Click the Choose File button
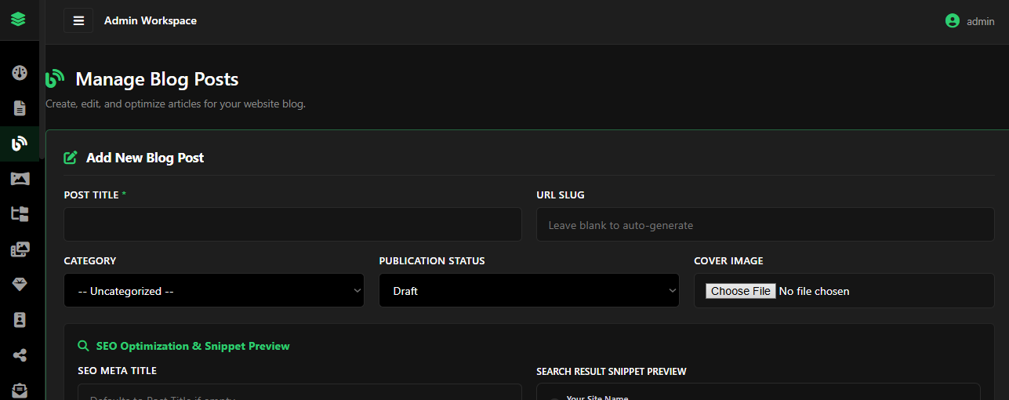This screenshot has height=400, width=1009. (741, 291)
